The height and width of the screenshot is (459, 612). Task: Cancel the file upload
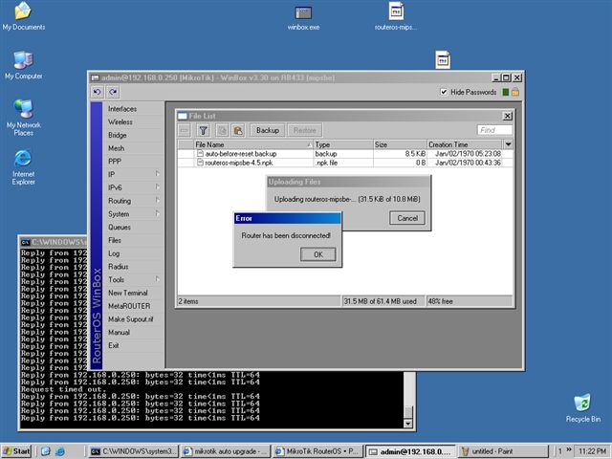click(407, 218)
